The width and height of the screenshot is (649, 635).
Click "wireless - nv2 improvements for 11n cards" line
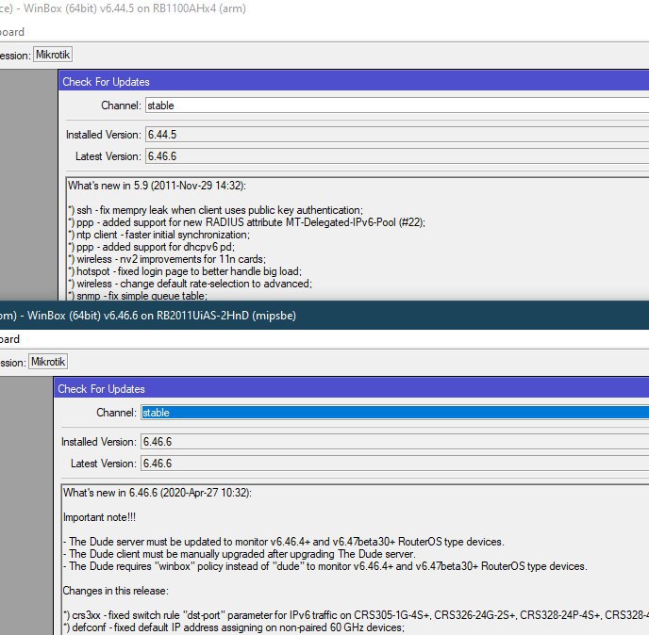pyautogui.click(x=167, y=259)
